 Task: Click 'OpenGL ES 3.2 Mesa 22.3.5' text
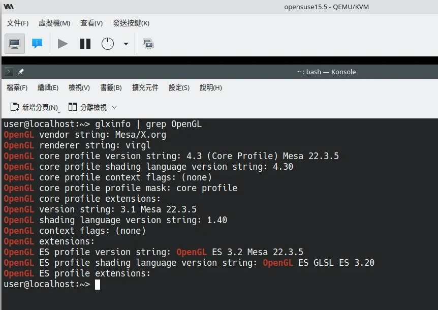[240, 252]
